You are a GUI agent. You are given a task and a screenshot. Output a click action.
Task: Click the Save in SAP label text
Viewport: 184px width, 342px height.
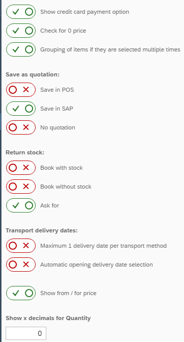pyautogui.click(x=57, y=109)
